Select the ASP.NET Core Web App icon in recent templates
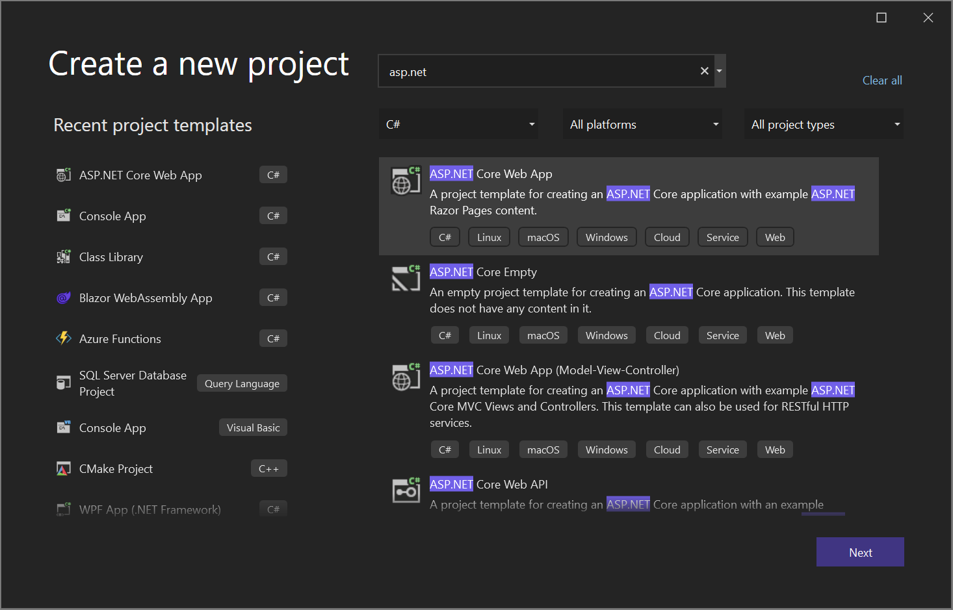 [63, 174]
